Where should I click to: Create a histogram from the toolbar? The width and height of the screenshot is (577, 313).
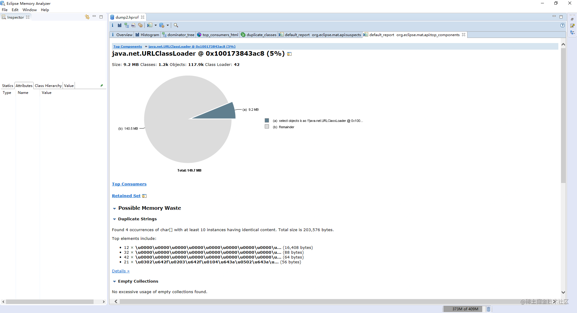pos(119,25)
